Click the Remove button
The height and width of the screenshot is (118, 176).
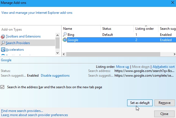click(164, 103)
